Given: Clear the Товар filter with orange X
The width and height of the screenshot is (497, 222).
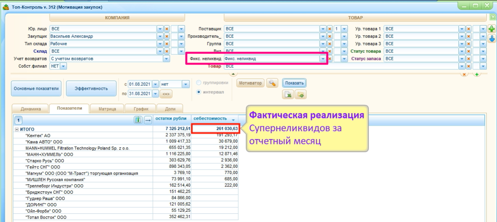Looking at the screenshot, I should point(468,66).
